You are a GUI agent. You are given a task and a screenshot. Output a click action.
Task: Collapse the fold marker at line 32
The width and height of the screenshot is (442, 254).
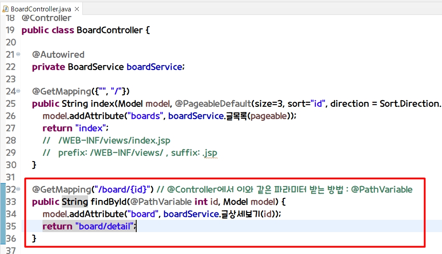(18, 189)
